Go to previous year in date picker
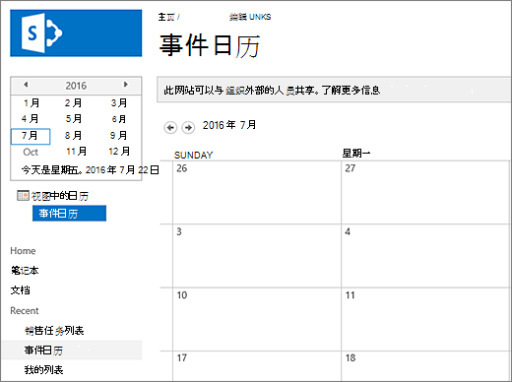512x382 pixels. click(26, 85)
